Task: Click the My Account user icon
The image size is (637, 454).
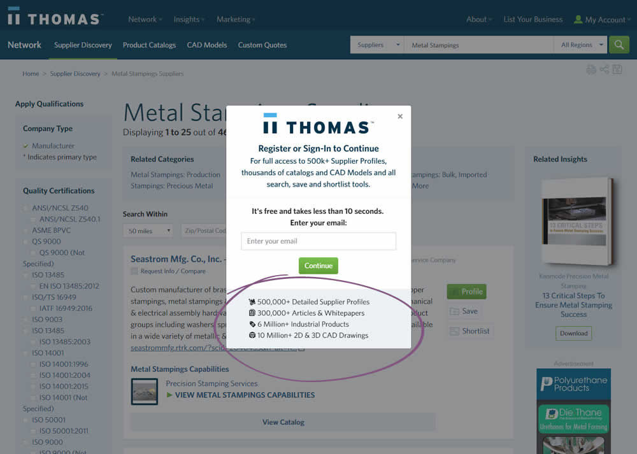Action: click(x=578, y=20)
